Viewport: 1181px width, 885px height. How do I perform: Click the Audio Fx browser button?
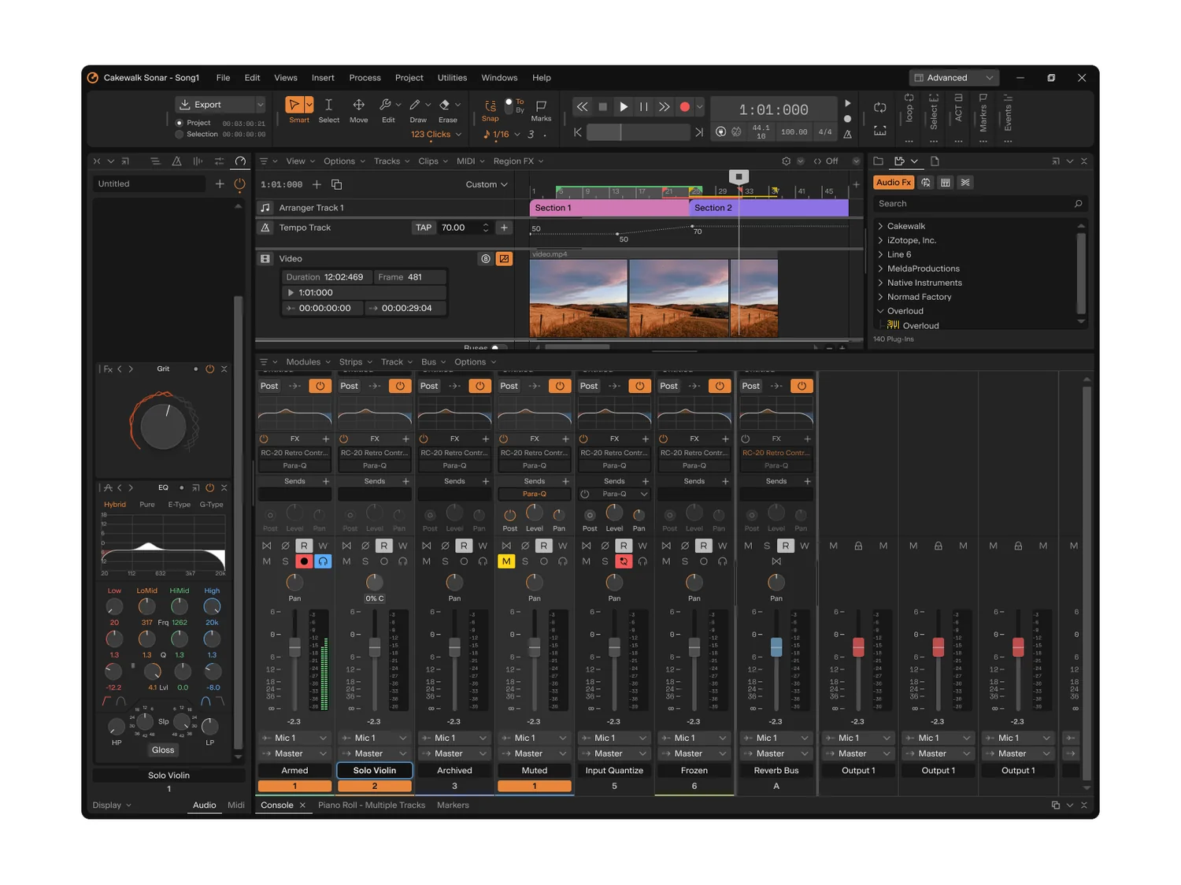point(894,183)
